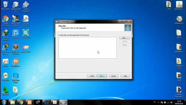Image resolution: width=186 pixels, height=105 pixels.
Task: Go Back to previous wizard step
Action: click(92, 76)
